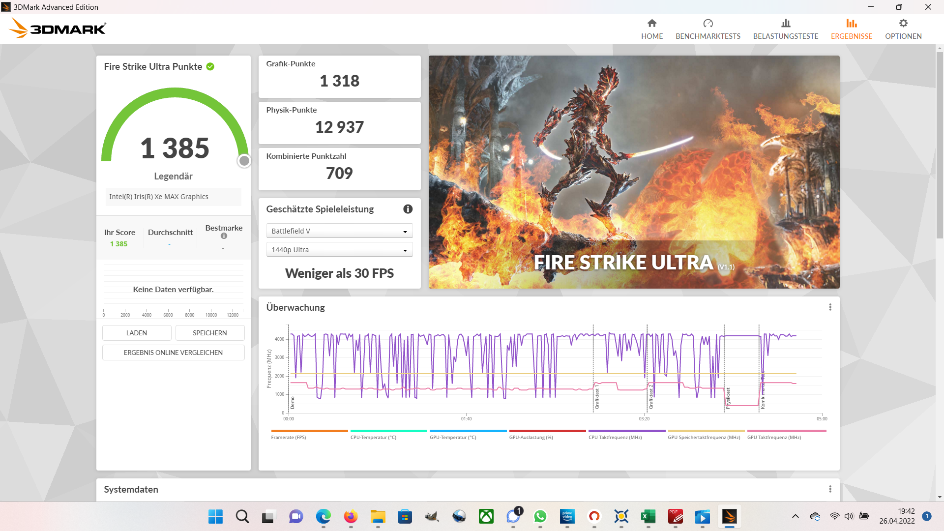Screen dimensions: 944x531
Task: Toggle the GPU-Temperatur legend item
Action: (468, 435)
